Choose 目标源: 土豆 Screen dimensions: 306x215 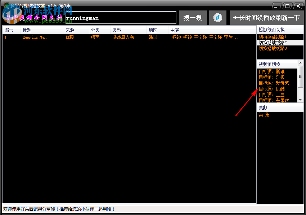pyautogui.click(x=277, y=95)
